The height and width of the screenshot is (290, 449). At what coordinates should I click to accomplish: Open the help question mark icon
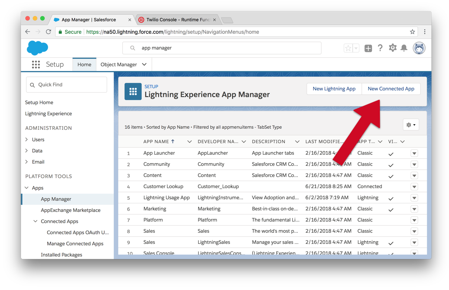click(x=380, y=48)
